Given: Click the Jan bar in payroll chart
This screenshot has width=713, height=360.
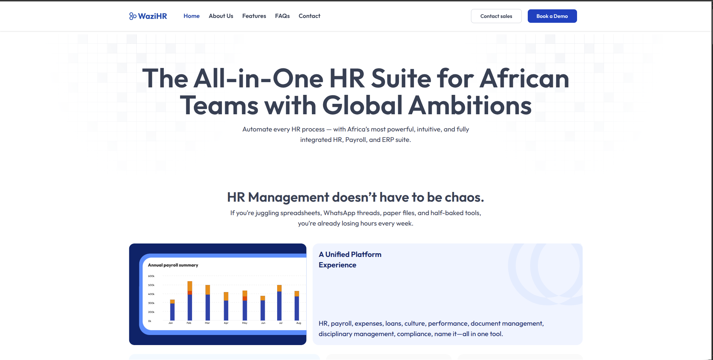Looking at the screenshot, I should coord(172,310).
